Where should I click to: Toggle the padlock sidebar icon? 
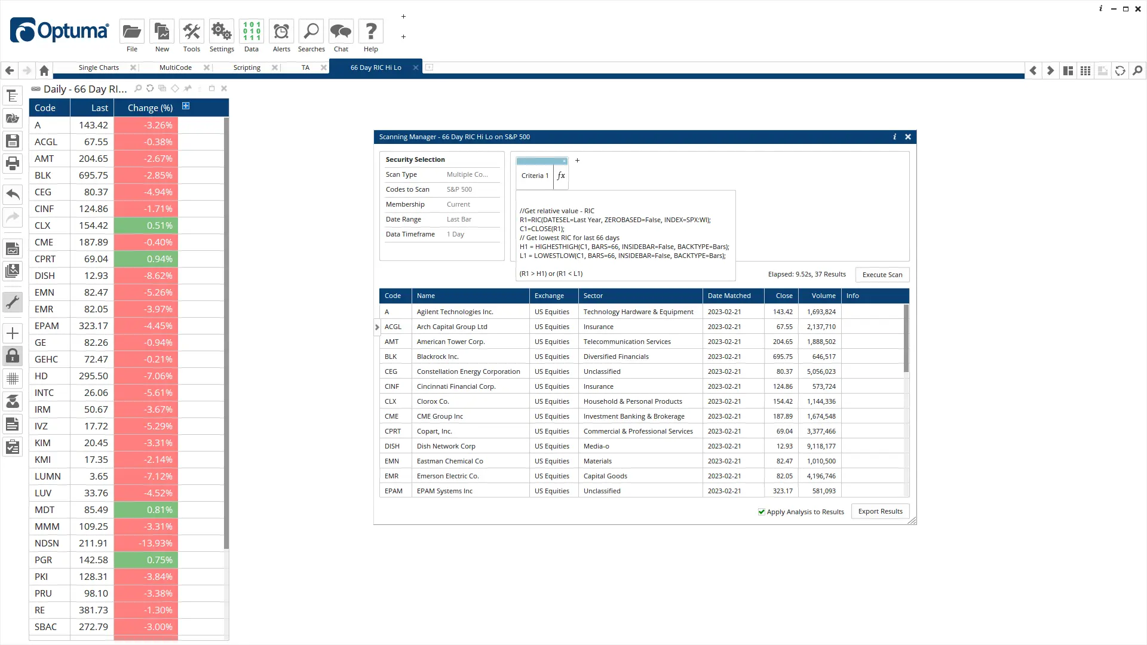(x=13, y=356)
